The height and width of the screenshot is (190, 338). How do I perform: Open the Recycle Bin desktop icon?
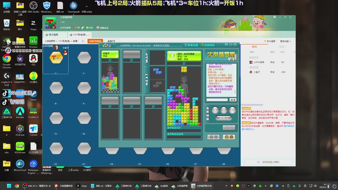tap(7, 24)
